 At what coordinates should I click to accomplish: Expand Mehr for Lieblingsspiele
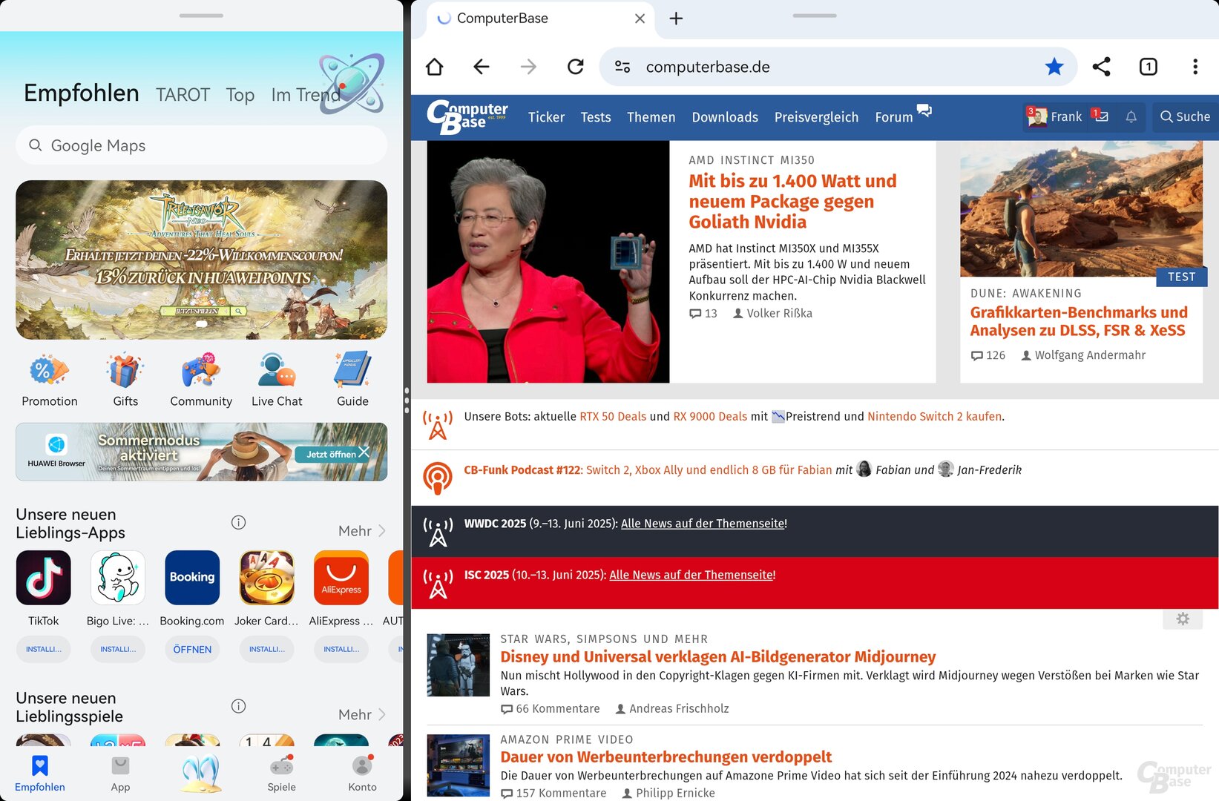(x=362, y=715)
